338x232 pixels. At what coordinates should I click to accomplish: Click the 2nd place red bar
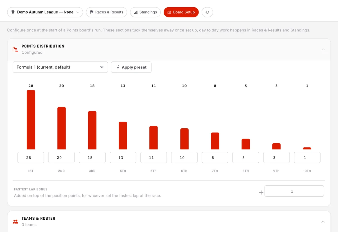pos(62,128)
